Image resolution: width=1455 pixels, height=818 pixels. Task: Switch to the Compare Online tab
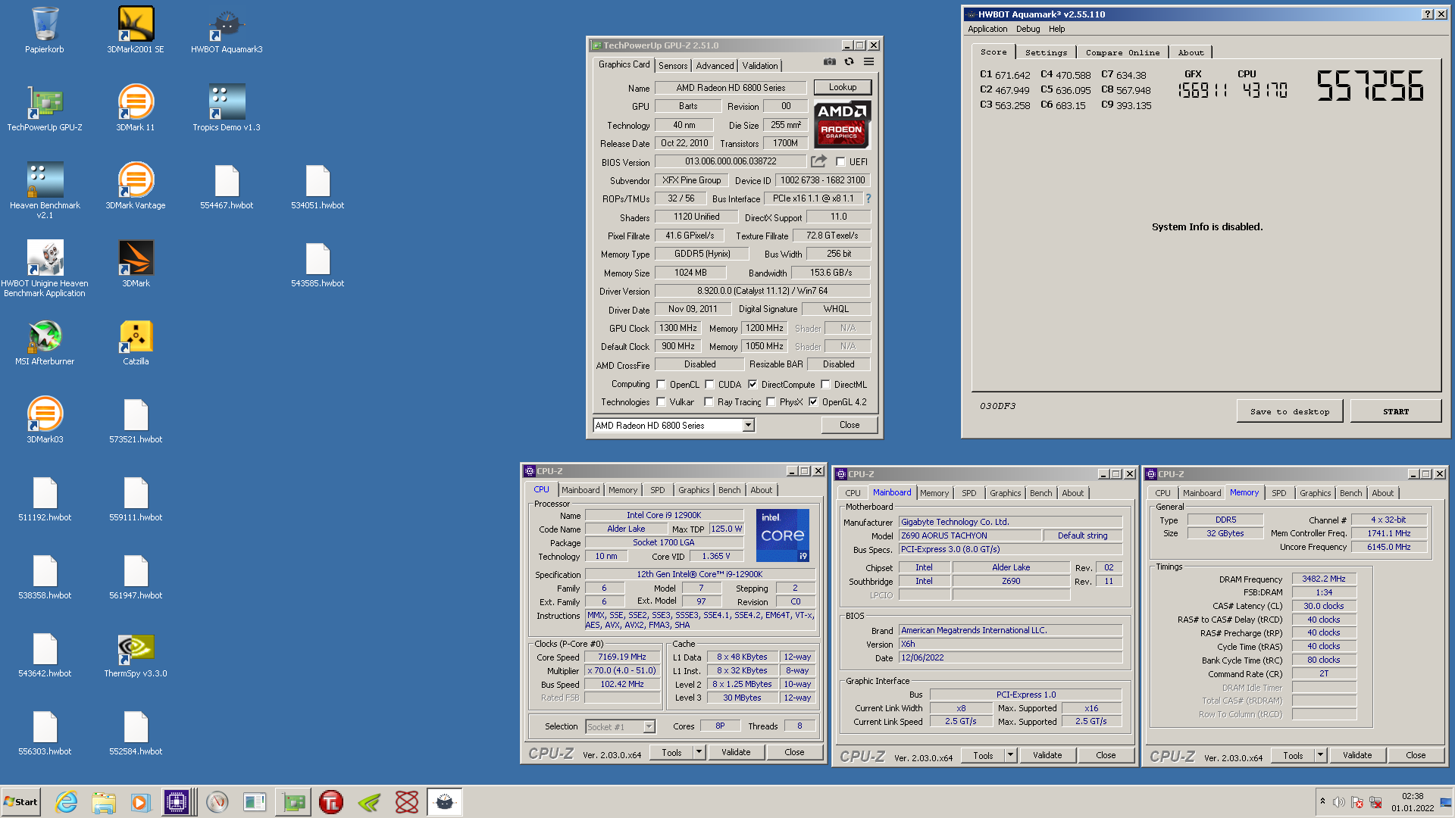pyautogui.click(x=1122, y=52)
